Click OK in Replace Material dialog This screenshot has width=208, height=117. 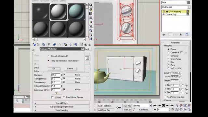coord(54,69)
